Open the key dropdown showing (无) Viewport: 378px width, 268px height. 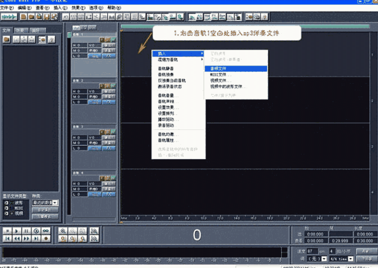[x=324, y=259]
